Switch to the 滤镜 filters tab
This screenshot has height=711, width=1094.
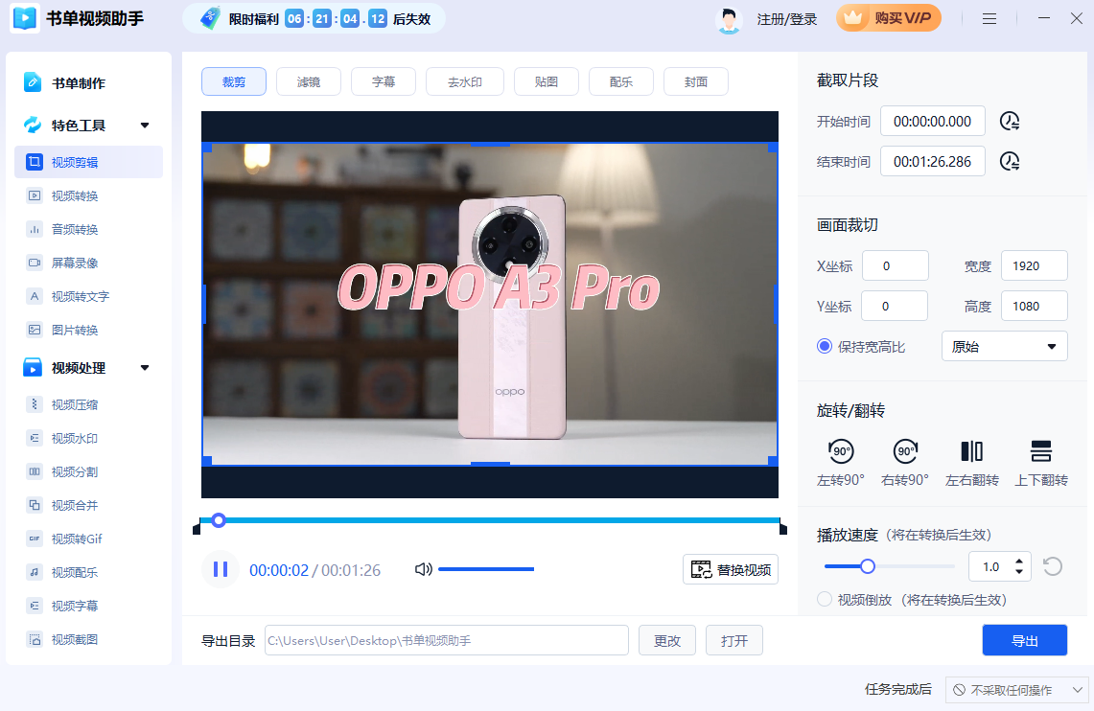(309, 81)
